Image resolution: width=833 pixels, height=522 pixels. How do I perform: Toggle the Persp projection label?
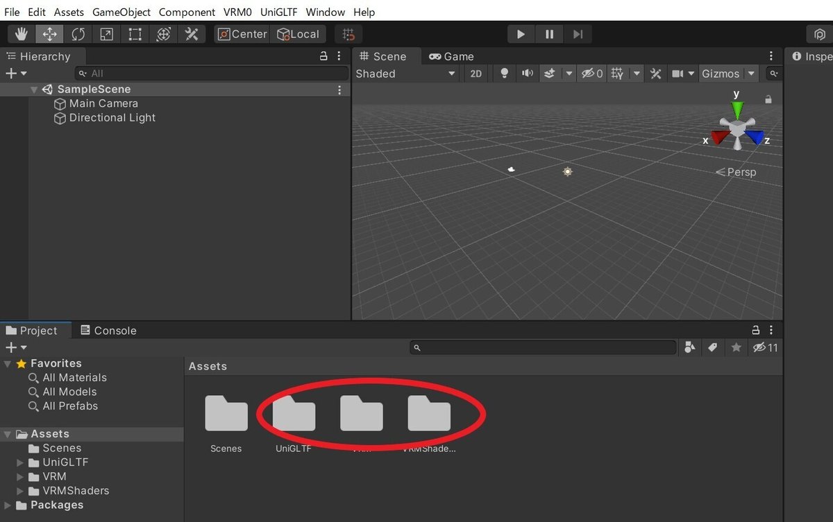[x=736, y=172]
